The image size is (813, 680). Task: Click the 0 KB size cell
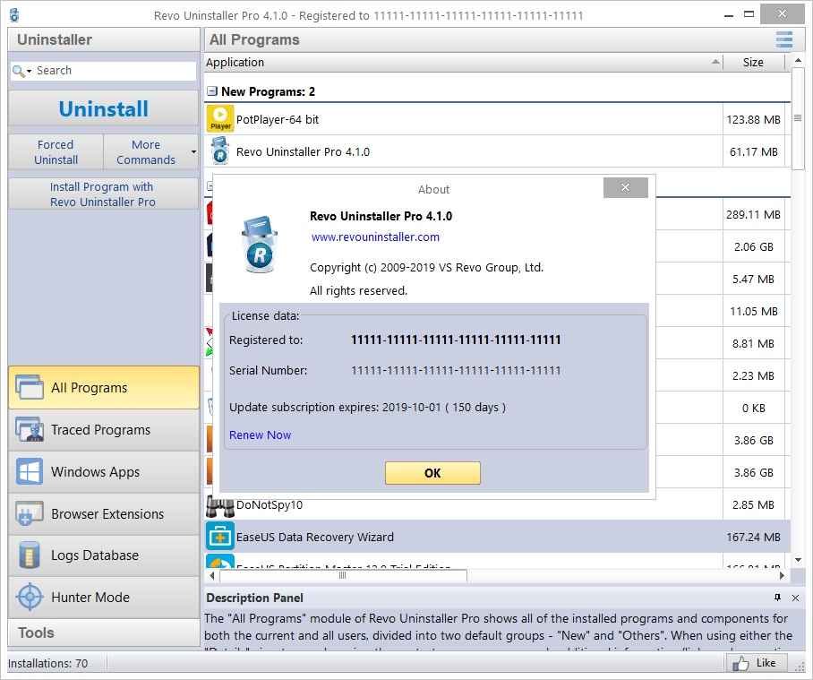point(753,409)
